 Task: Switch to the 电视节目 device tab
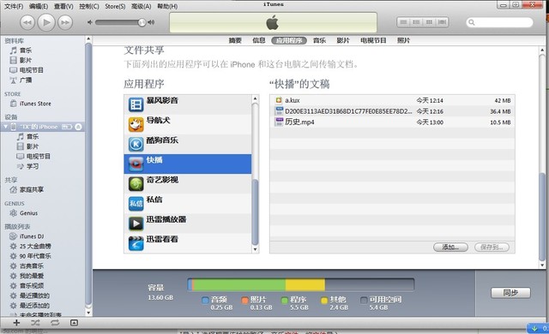[x=373, y=40]
